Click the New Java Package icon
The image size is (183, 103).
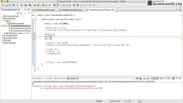coord(35,5)
